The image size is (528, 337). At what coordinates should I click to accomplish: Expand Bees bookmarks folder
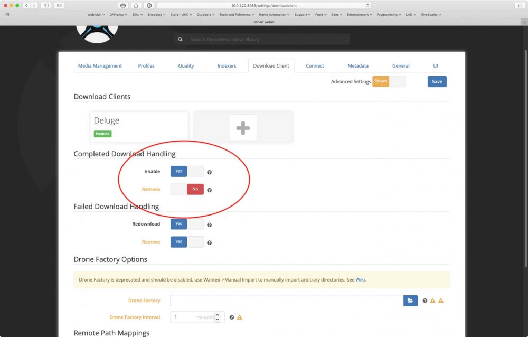337,15
